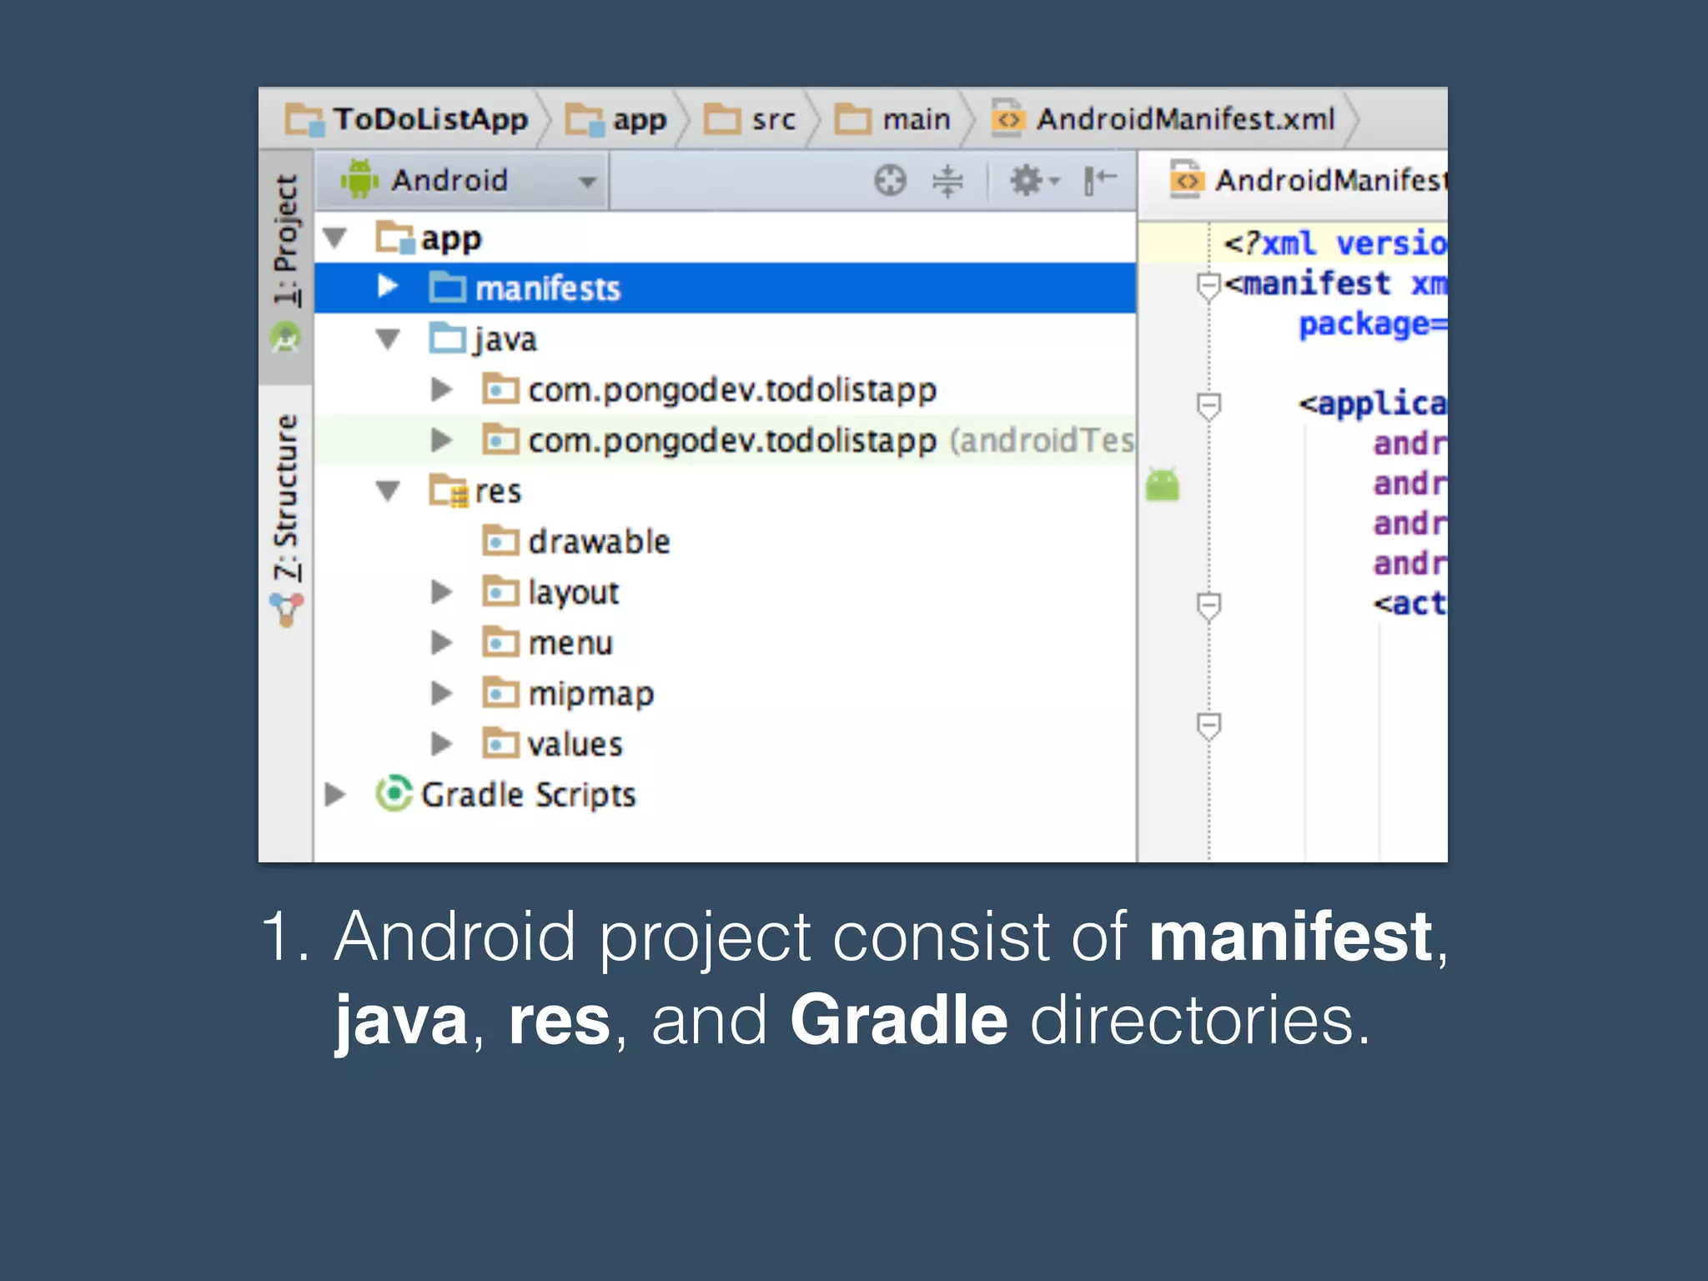Open the project panel settings gear
This screenshot has height=1281, width=1708.
tap(1033, 180)
